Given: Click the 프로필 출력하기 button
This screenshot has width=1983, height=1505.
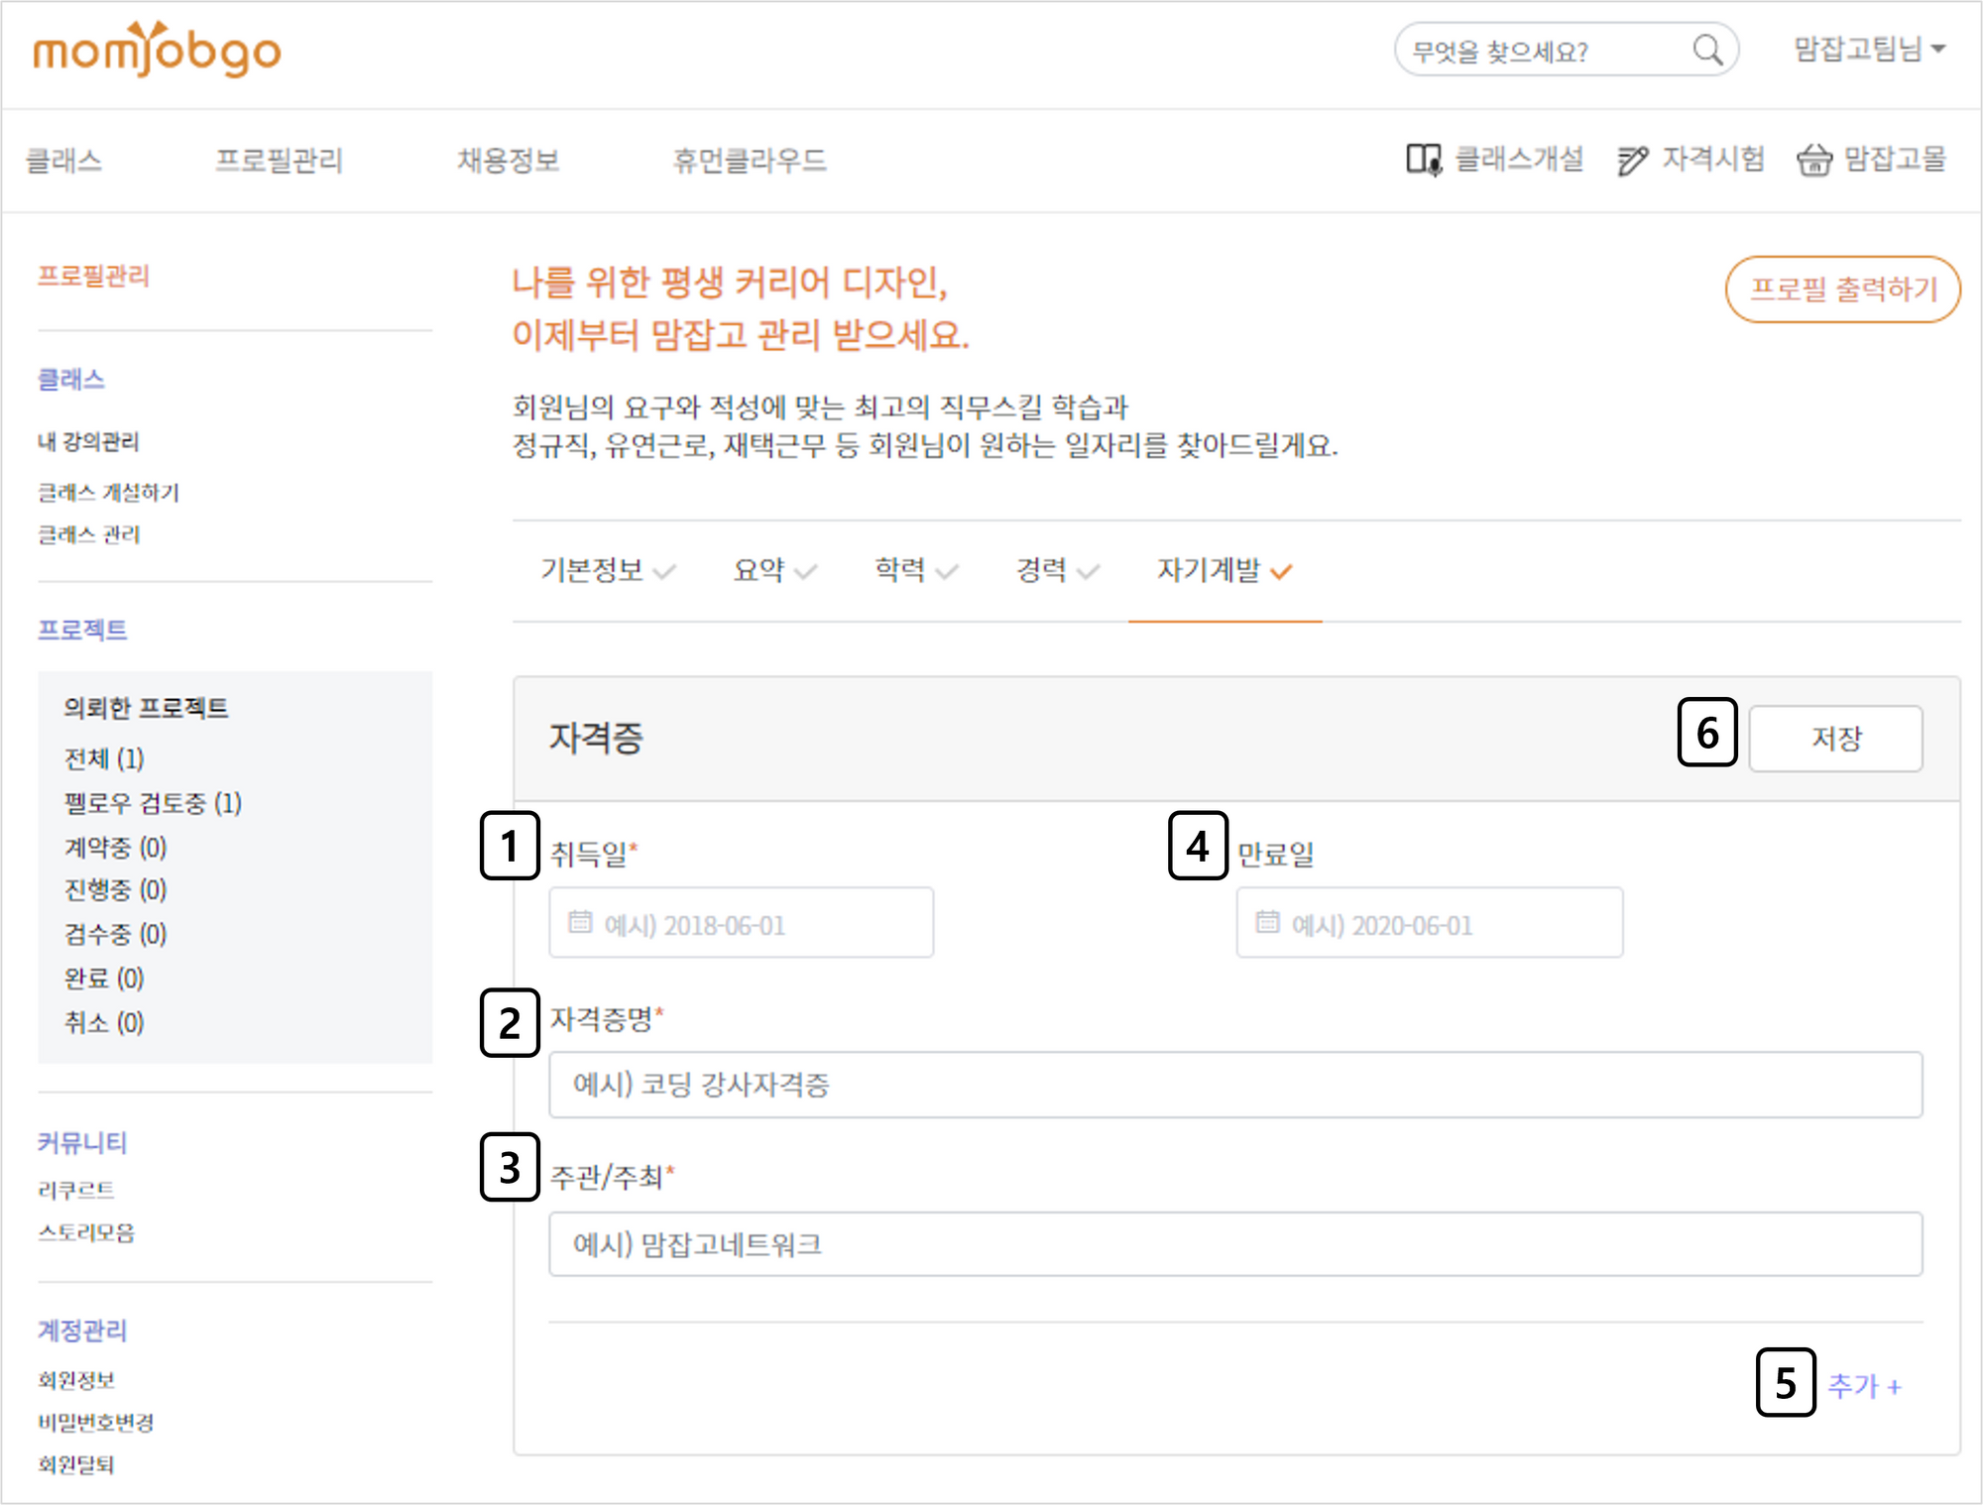Looking at the screenshot, I should click(1842, 289).
